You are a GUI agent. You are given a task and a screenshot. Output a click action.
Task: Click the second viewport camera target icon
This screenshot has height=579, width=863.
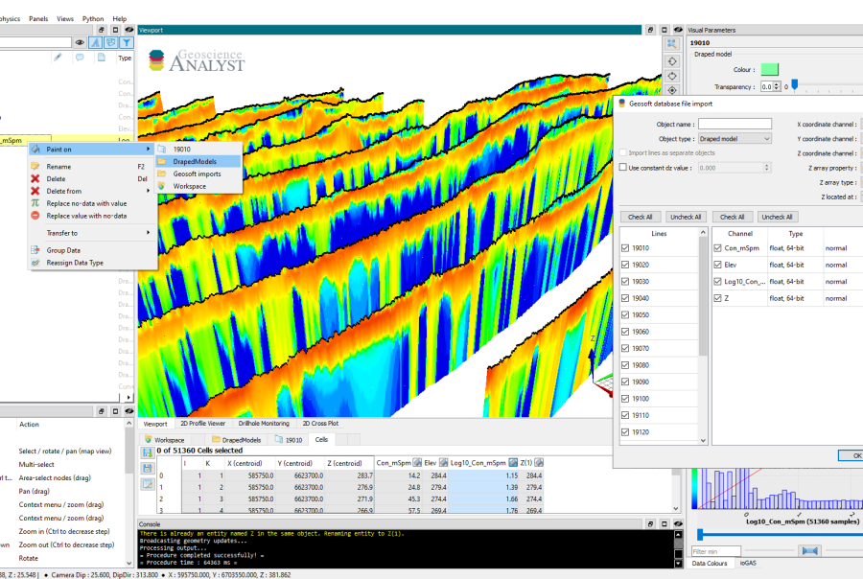(671, 61)
